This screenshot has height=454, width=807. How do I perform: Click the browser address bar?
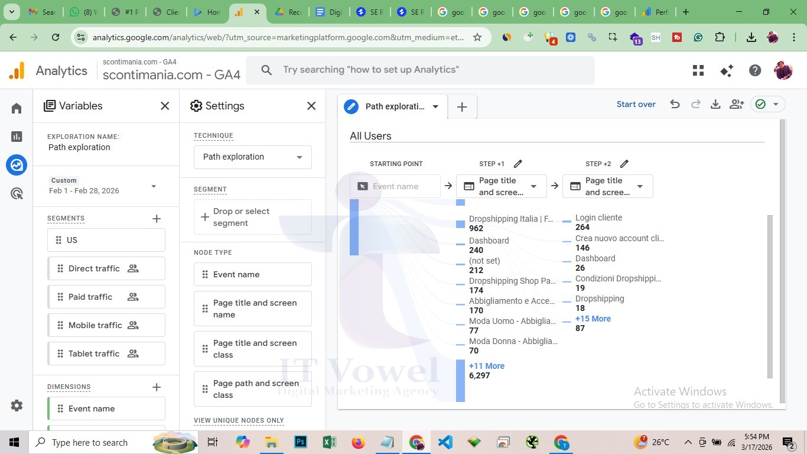coord(278,37)
